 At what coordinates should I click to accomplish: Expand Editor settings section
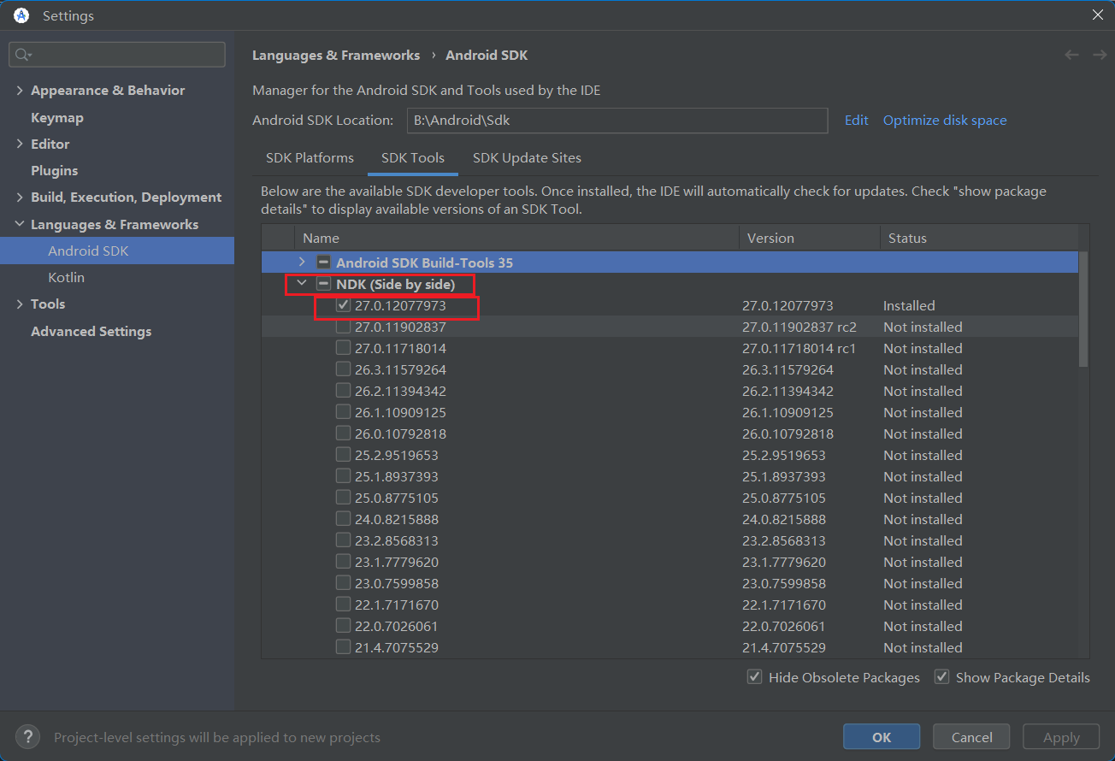coord(20,145)
